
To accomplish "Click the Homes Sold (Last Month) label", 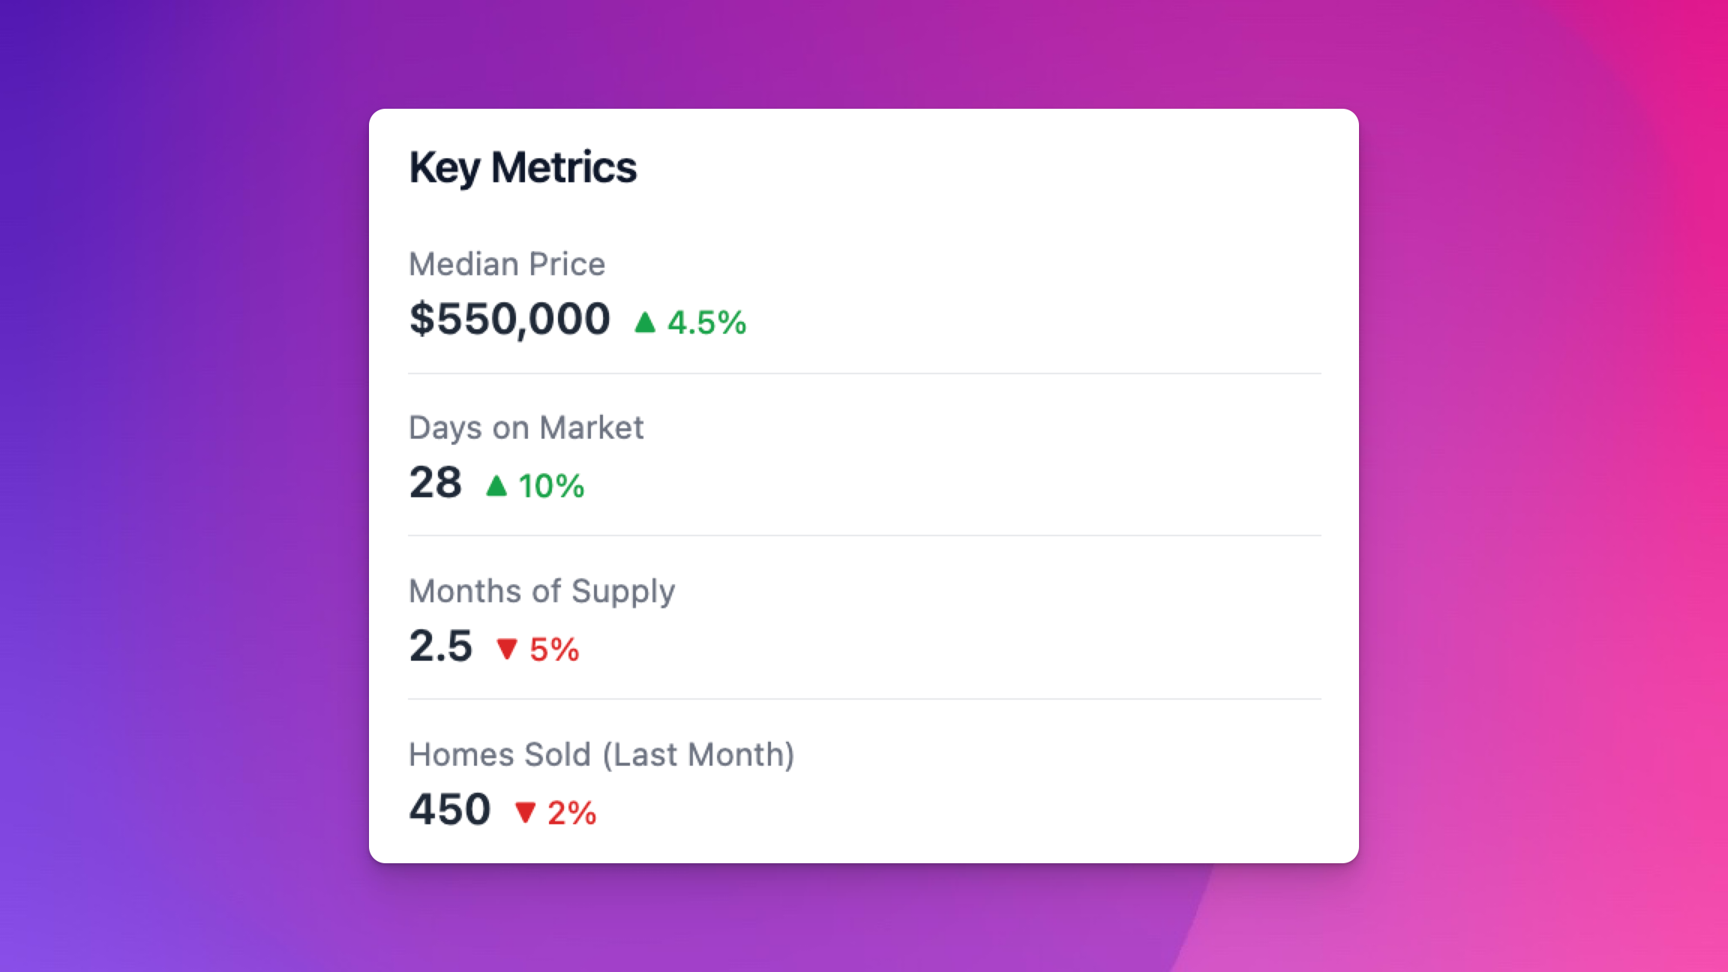I will [x=601, y=754].
